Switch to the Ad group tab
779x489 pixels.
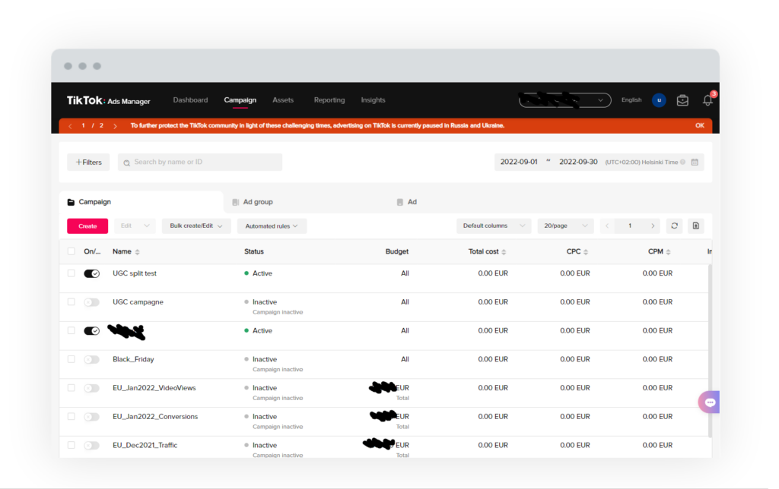[253, 202]
